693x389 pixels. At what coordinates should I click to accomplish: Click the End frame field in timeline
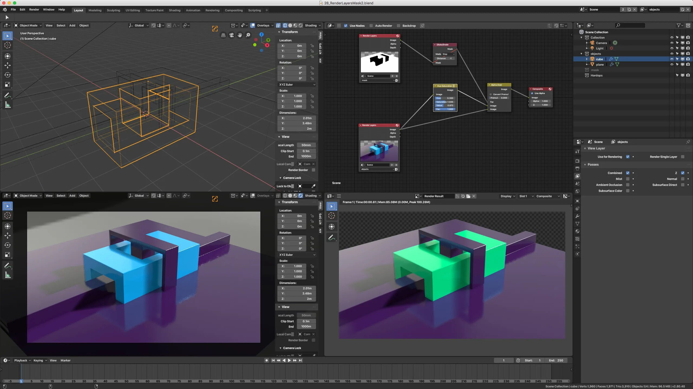(556, 360)
